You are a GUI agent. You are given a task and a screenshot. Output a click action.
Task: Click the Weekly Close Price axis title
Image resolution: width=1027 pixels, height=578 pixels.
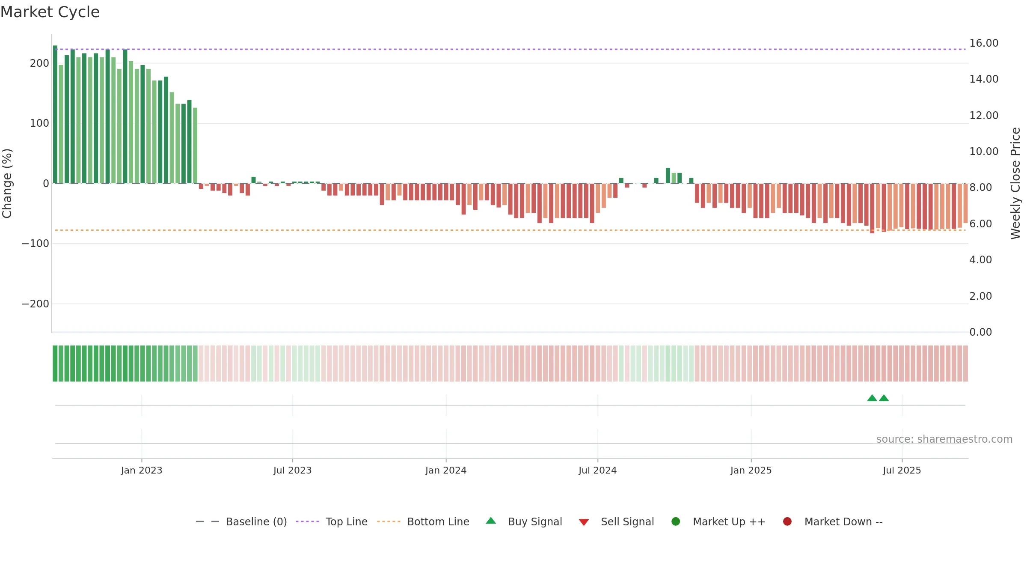click(1015, 183)
